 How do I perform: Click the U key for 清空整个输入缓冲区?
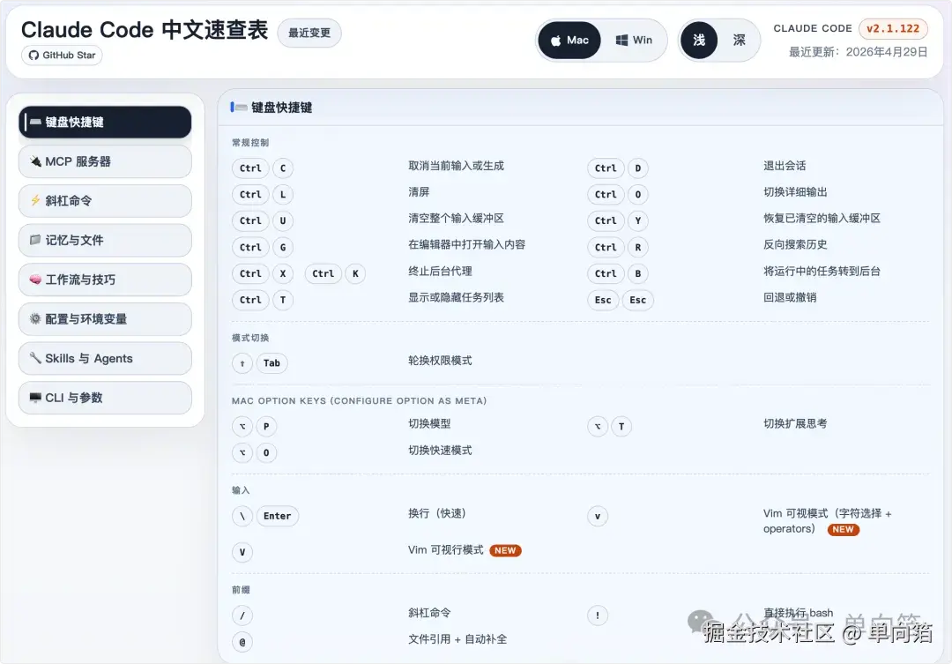[x=283, y=220]
